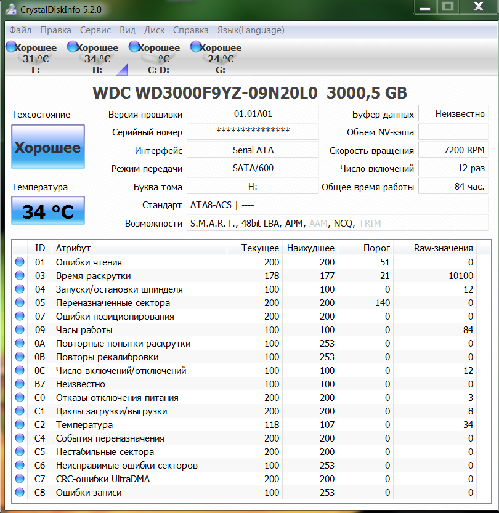Image resolution: width=499 pixels, height=513 pixels.
Task: Click status icon for C2 Температура
Action: coord(20,424)
